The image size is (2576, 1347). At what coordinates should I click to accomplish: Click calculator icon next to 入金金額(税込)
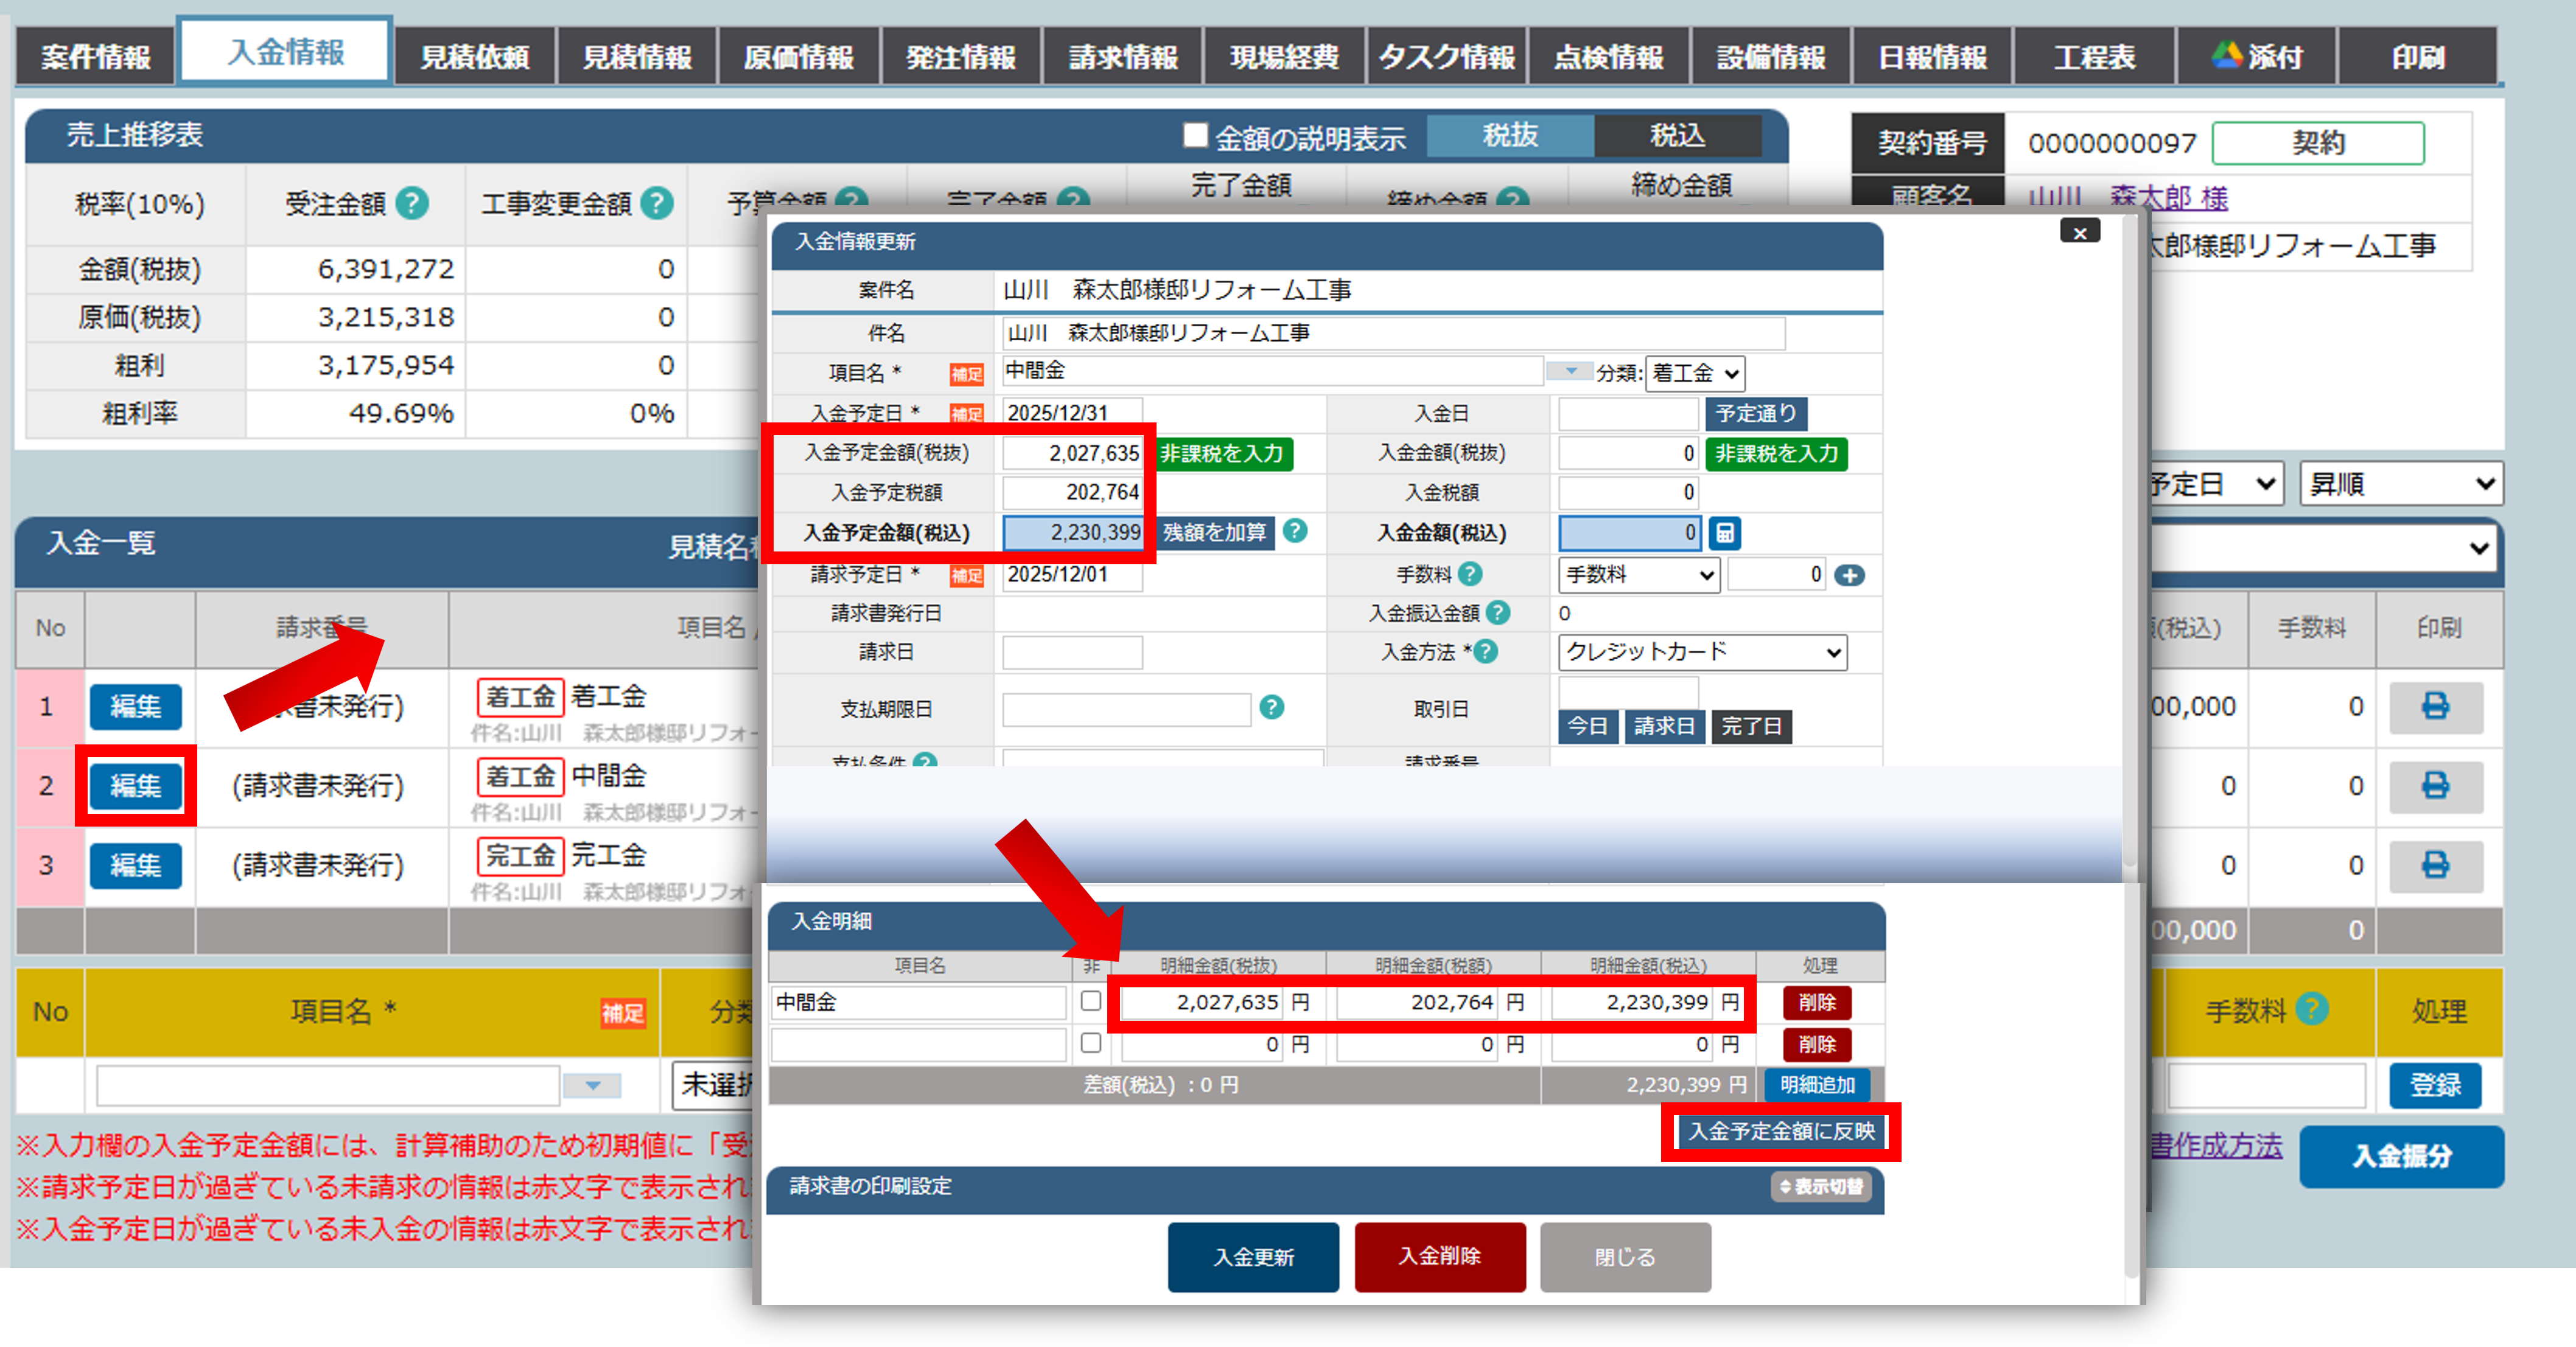(x=1725, y=533)
